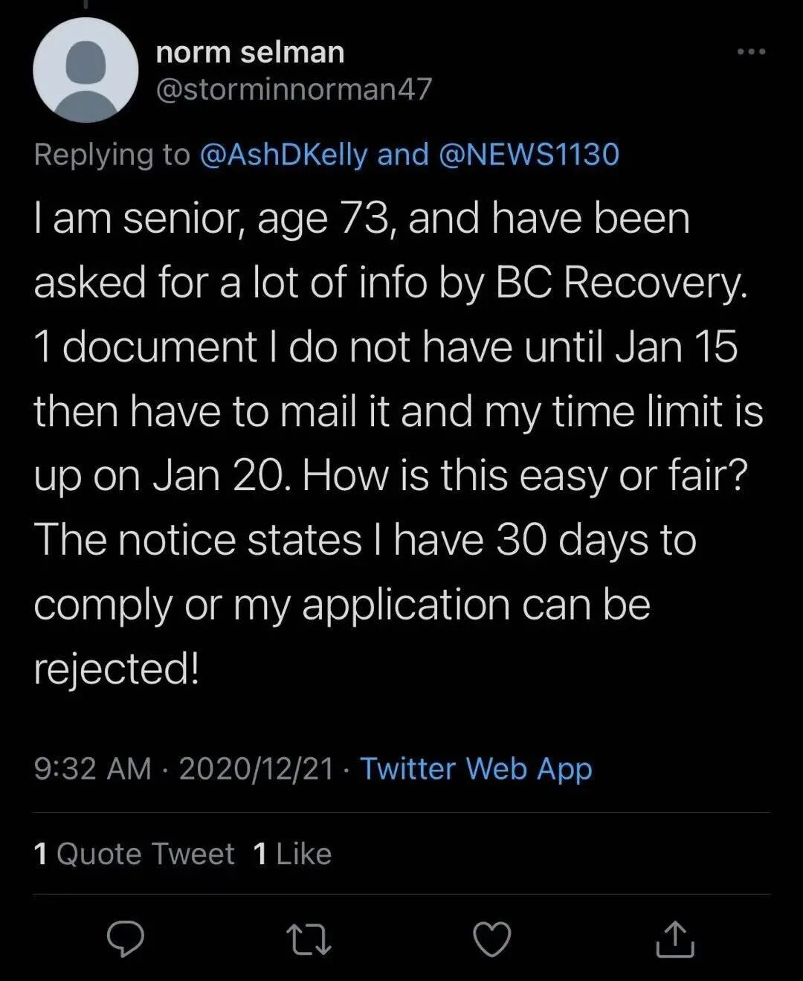
Task: View norm selman's profile avatar
Action: point(86,70)
